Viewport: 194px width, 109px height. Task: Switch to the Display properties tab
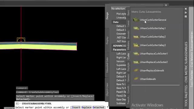coord(107,40)
